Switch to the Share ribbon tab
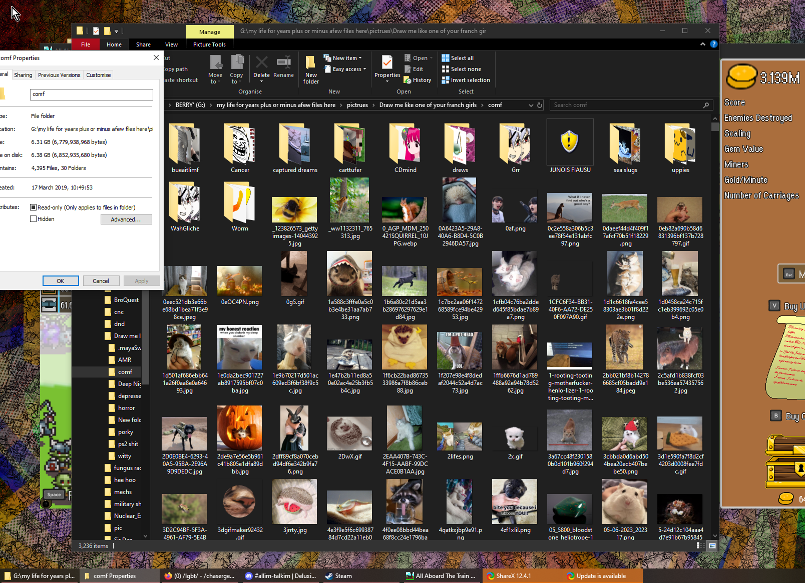 [143, 44]
